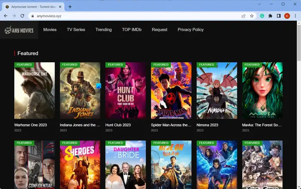
Task: Open Indiana Jones poster
Action: pos(80,91)
